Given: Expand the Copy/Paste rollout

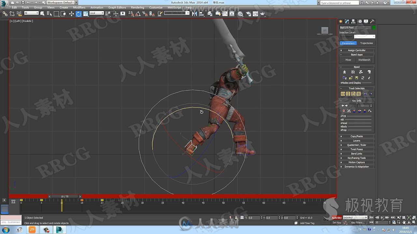Looking at the screenshot, I should [x=356, y=136].
